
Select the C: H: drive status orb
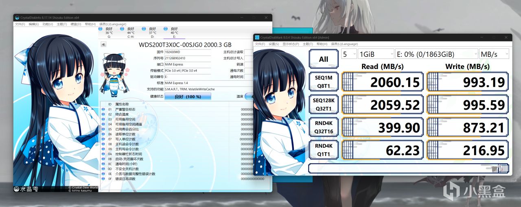click(x=122, y=29)
